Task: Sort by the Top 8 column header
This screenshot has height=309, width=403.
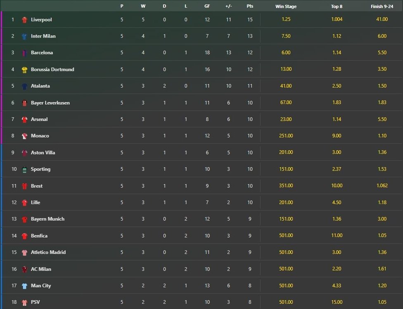Action: 337,6
